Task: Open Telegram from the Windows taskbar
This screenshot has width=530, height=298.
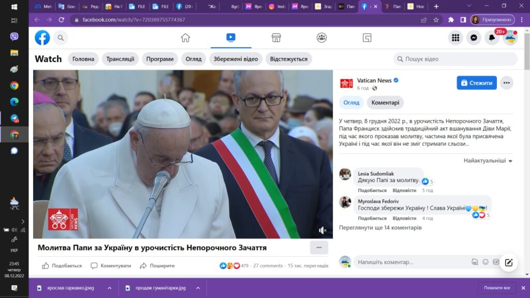Action: 14,118
